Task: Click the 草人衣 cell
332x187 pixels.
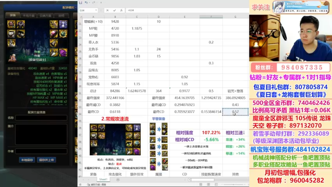Action: [x=93, y=42]
